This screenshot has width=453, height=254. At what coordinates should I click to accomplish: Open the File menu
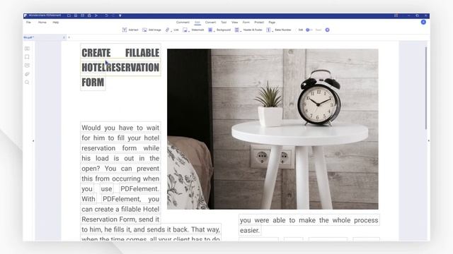click(28, 22)
